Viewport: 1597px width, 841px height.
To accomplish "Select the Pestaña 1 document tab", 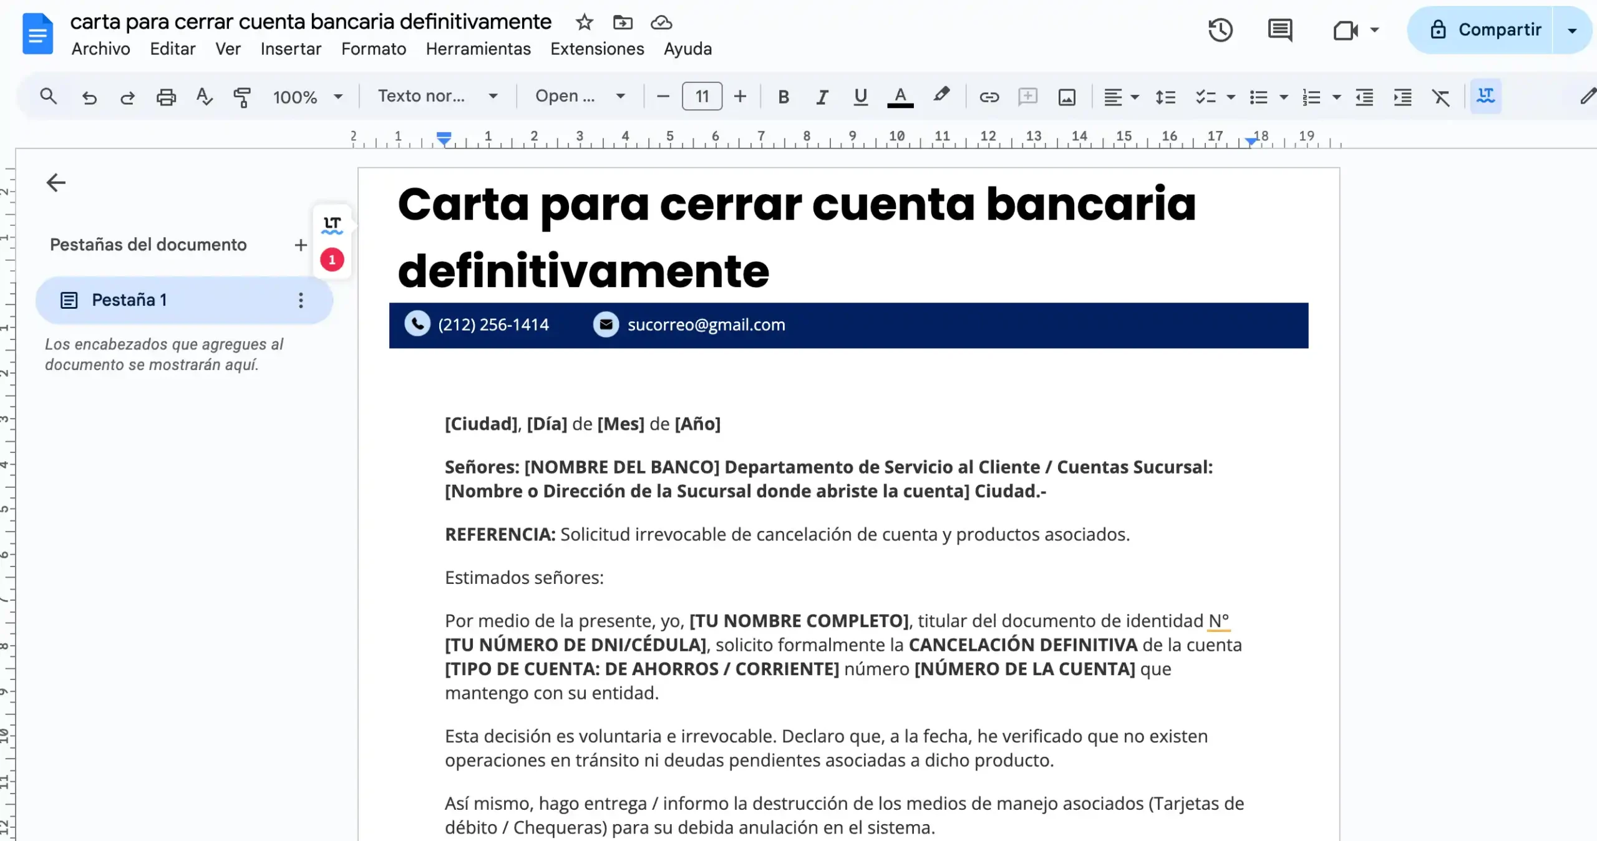I will coord(130,299).
